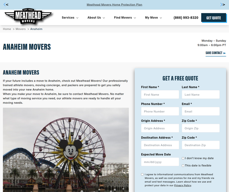Click the Meathead Movers logo
This screenshot has width=229, height=192.
(x=28, y=16)
